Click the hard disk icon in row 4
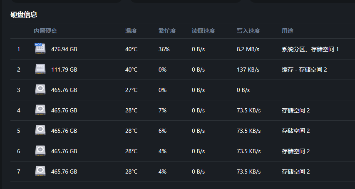This screenshot has height=189, width=355. click(40, 110)
